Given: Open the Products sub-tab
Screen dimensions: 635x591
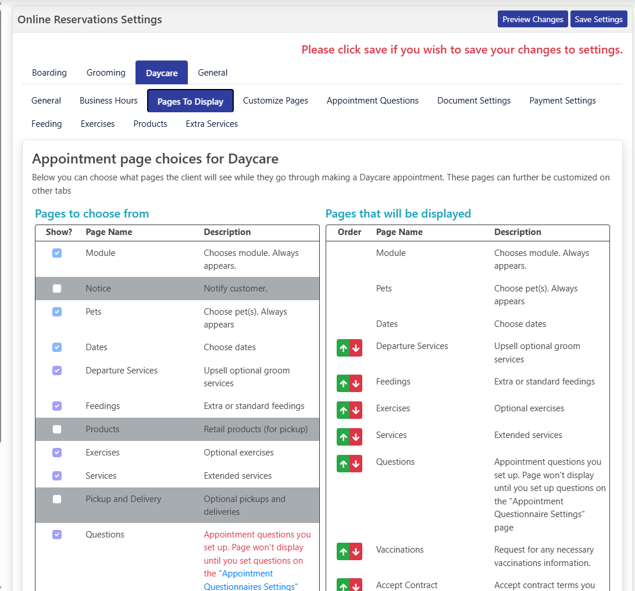Looking at the screenshot, I should tap(150, 124).
